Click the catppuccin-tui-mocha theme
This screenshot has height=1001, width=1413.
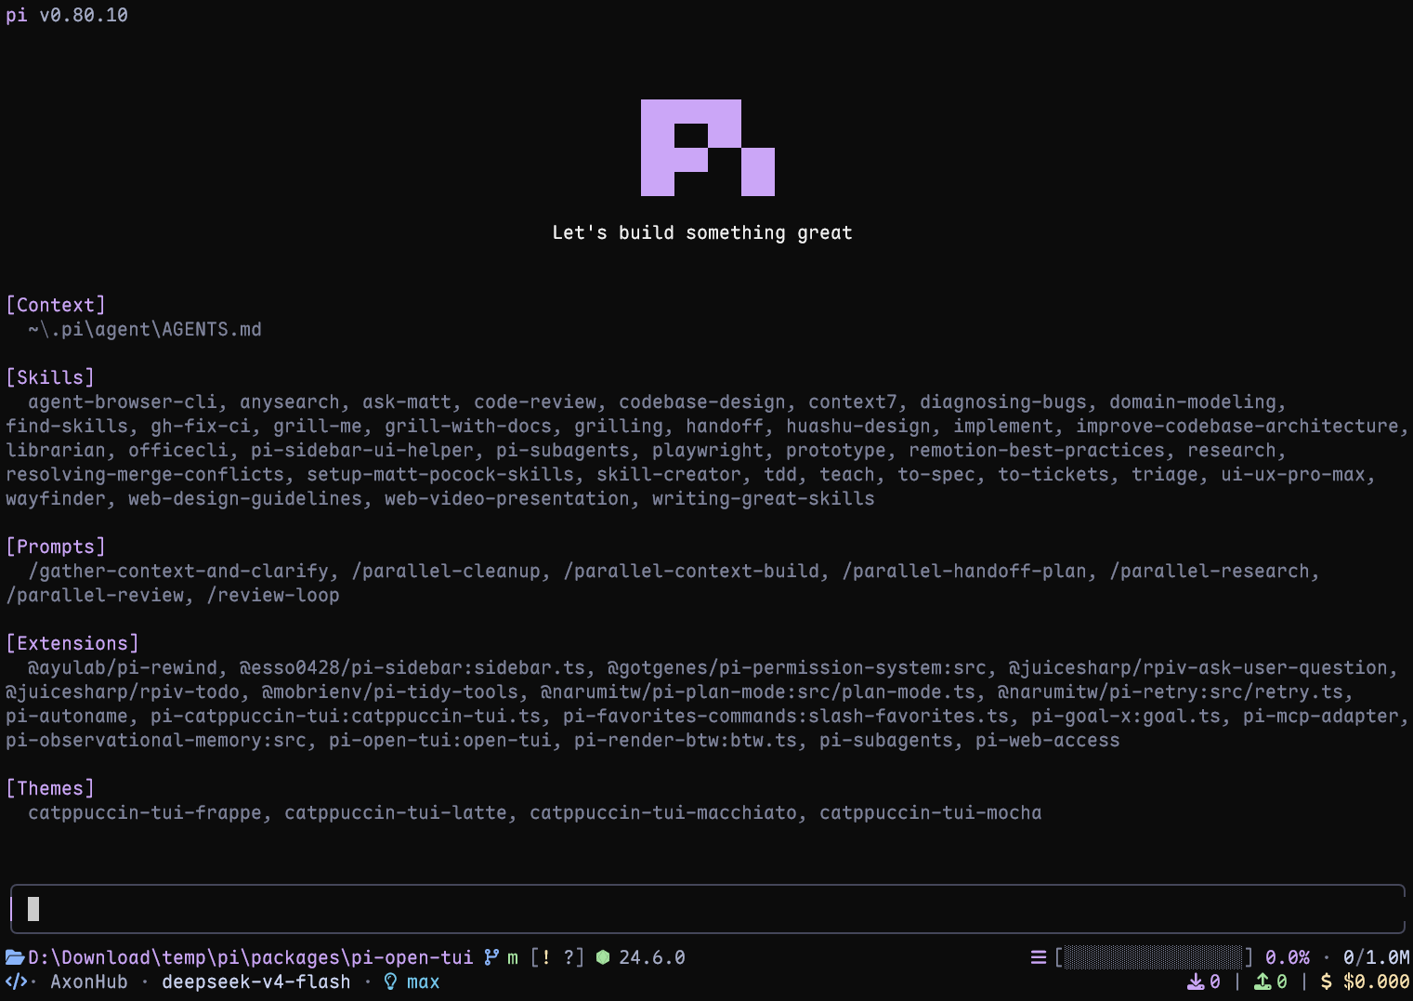(x=931, y=812)
